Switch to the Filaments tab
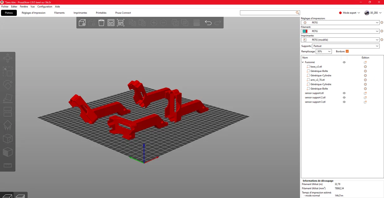The height and width of the screenshot is (198, 384). coord(60,13)
